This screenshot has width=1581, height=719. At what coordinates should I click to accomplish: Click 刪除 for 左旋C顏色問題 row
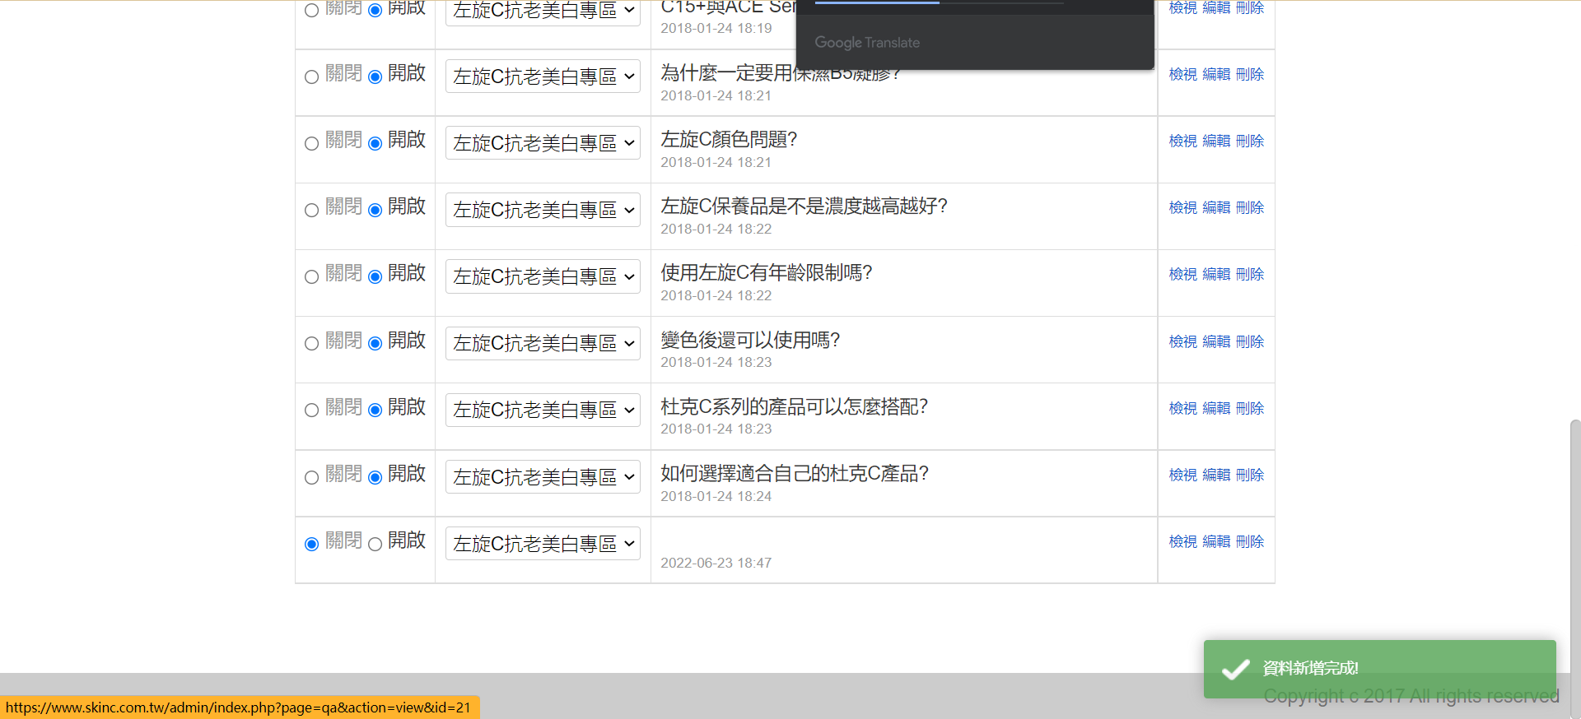click(1250, 141)
